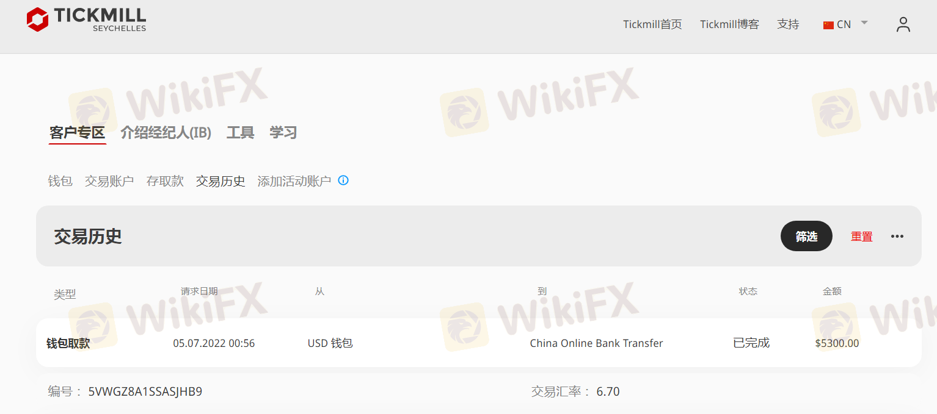Click the red 重置 reset link
The image size is (937, 414).
click(x=862, y=237)
